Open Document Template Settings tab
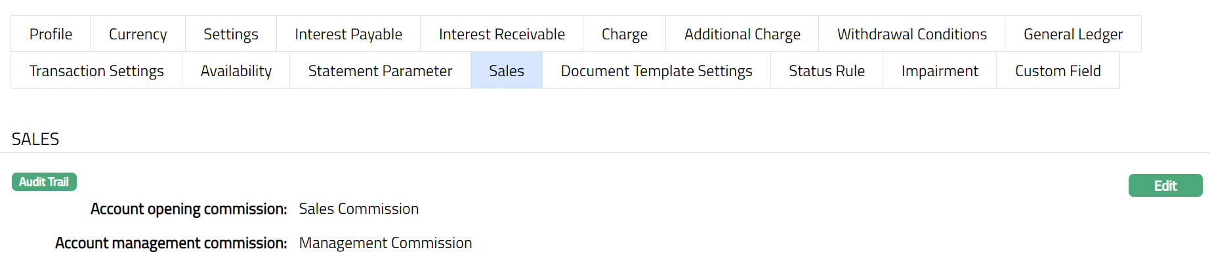Image resolution: width=1210 pixels, height=271 pixels. click(x=657, y=71)
